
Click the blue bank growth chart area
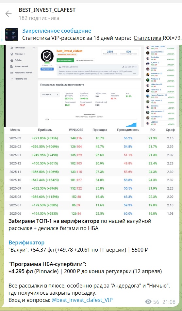pyautogui.click(x=131, y=125)
